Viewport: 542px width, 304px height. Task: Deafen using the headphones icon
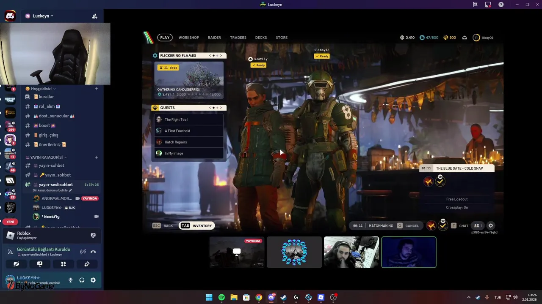(82, 280)
